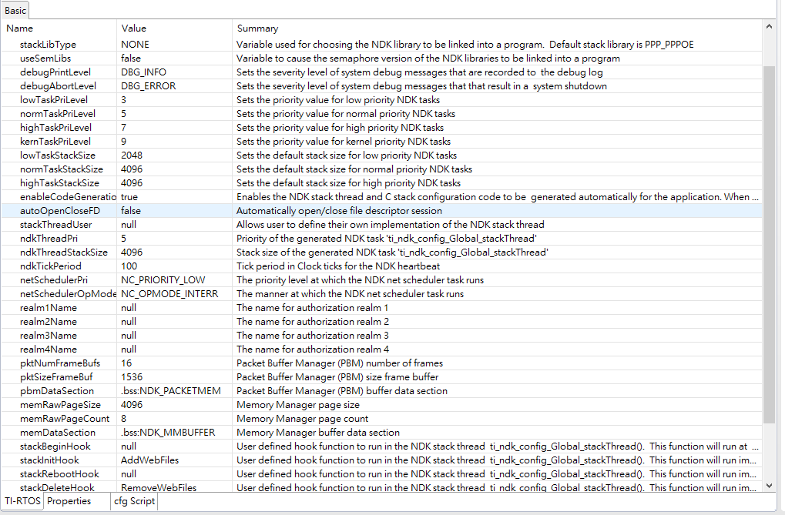Select the normTaskPriLevel property name

[58, 114]
